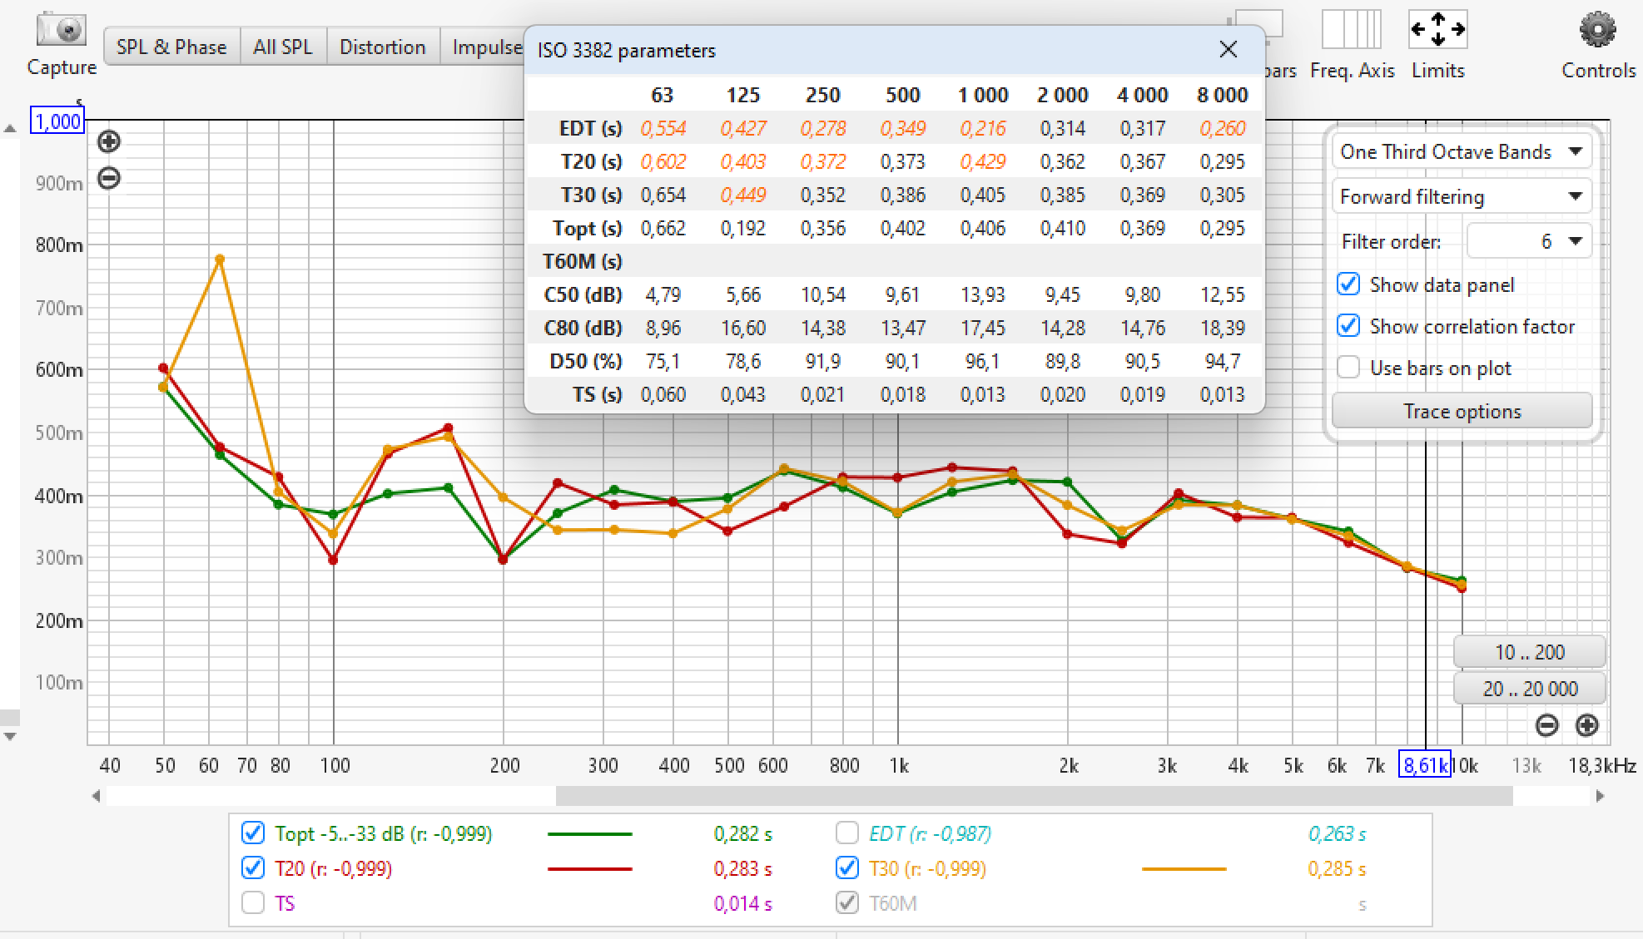Image resolution: width=1643 pixels, height=939 pixels.
Task: Click the T60M (s) row label
Action: tap(582, 261)
